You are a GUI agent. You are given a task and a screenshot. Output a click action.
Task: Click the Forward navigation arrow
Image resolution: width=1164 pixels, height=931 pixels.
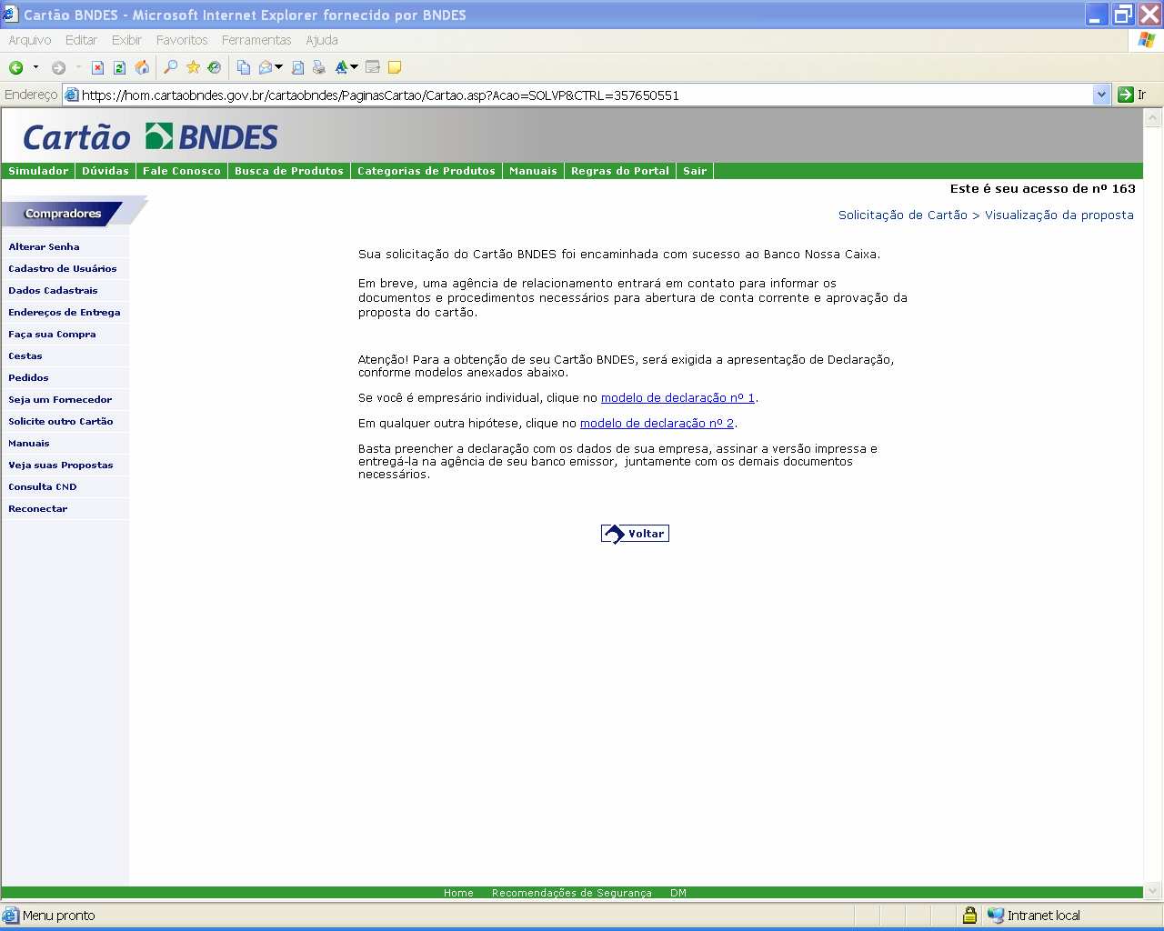coord(58,67)
